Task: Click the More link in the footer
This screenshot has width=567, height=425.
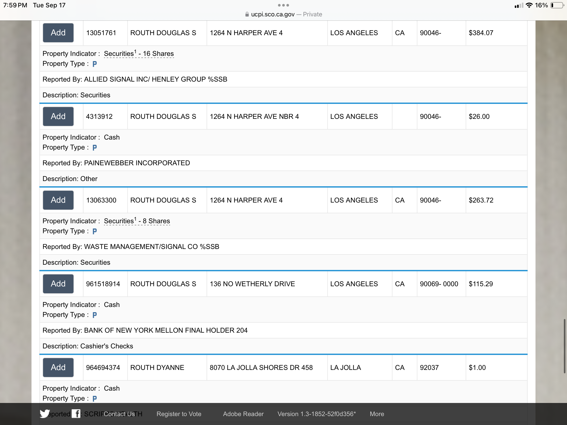Action: point(377,414)
